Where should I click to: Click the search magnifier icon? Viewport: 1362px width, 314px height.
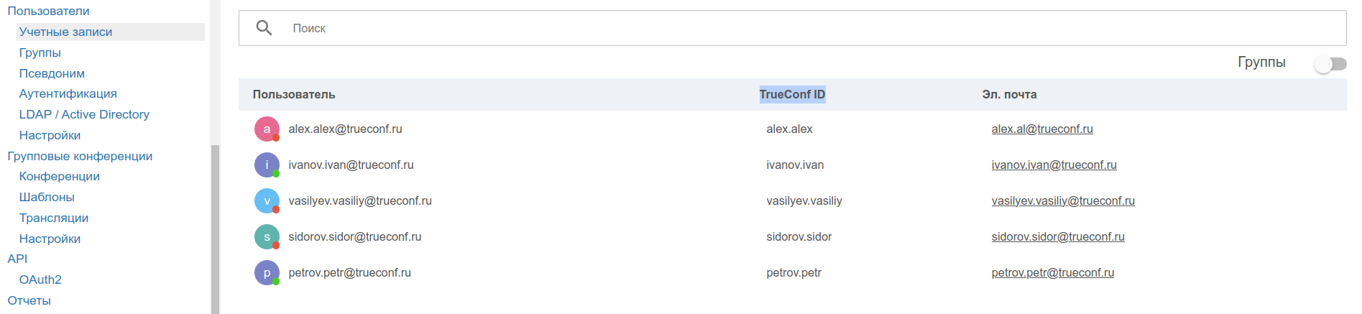point(264,28)
